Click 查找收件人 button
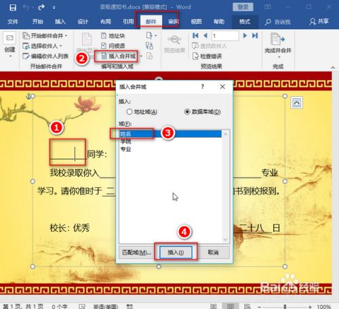The height and width of the screenshot is (309, 339). coord(210,46)
